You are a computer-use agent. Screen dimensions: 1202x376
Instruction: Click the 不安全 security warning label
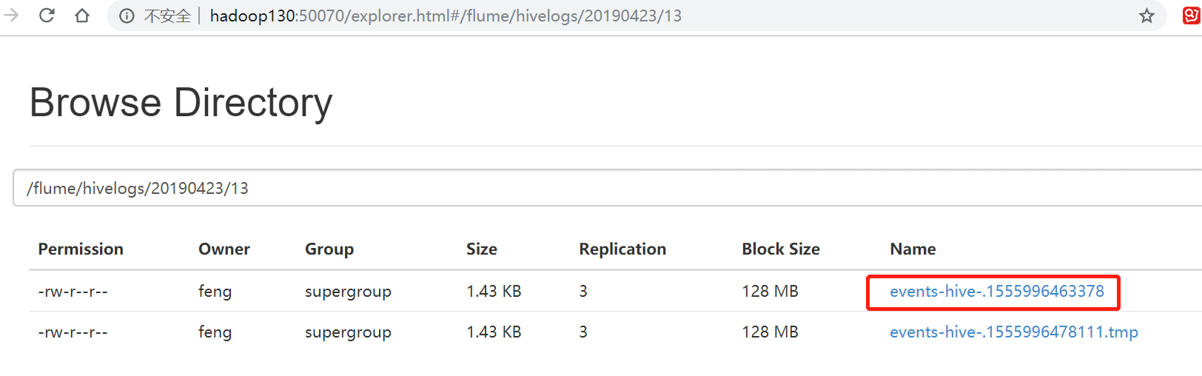click(167, 16)
